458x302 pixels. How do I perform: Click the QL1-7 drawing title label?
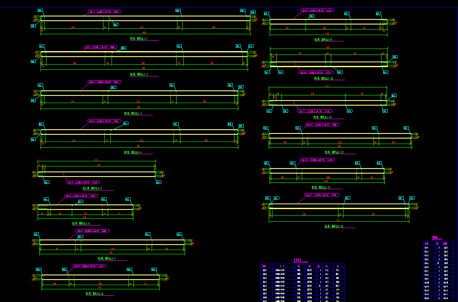[x=107, y=258]
